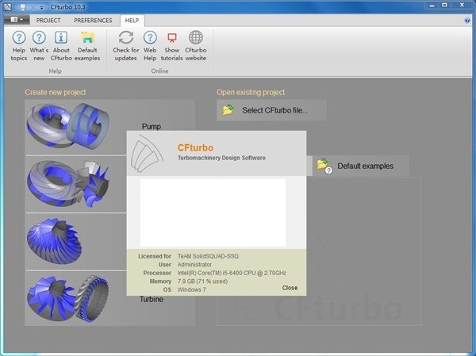Visit the CFturbo website

195,45
